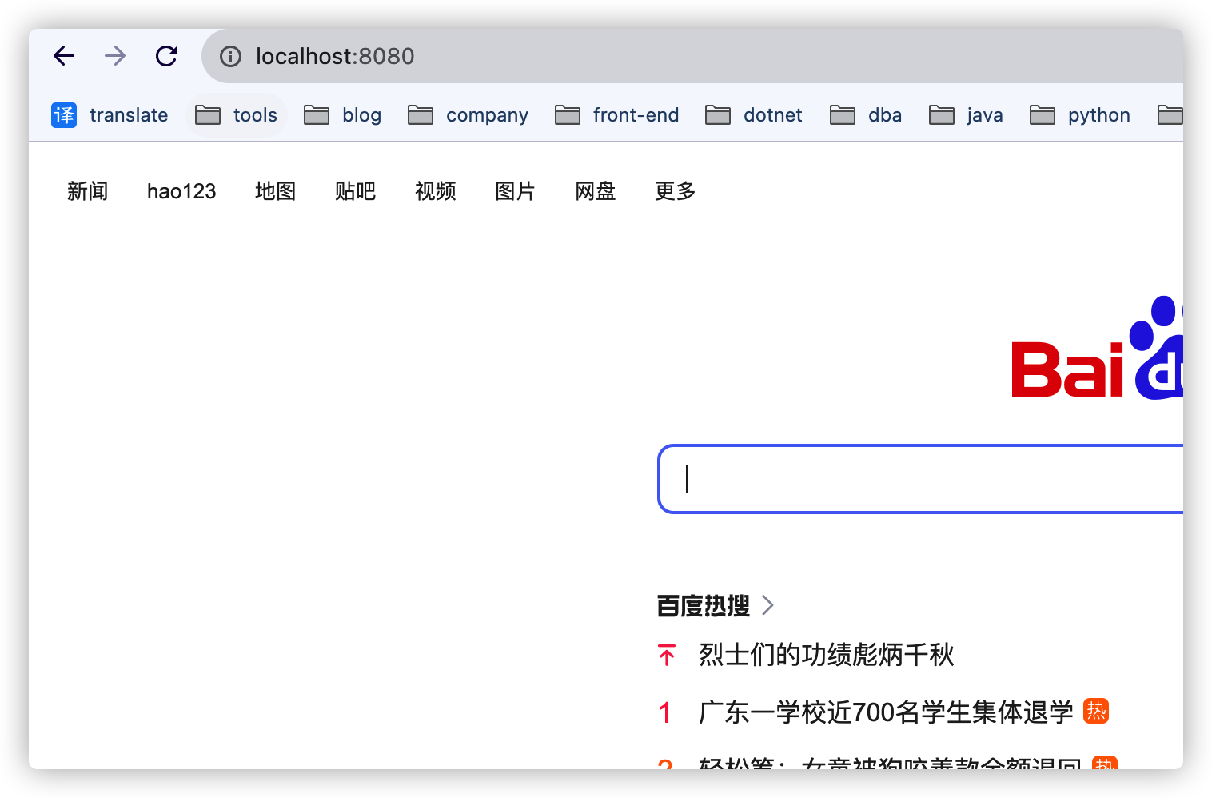
Task: Reload the current page
Action: [166, 56]
